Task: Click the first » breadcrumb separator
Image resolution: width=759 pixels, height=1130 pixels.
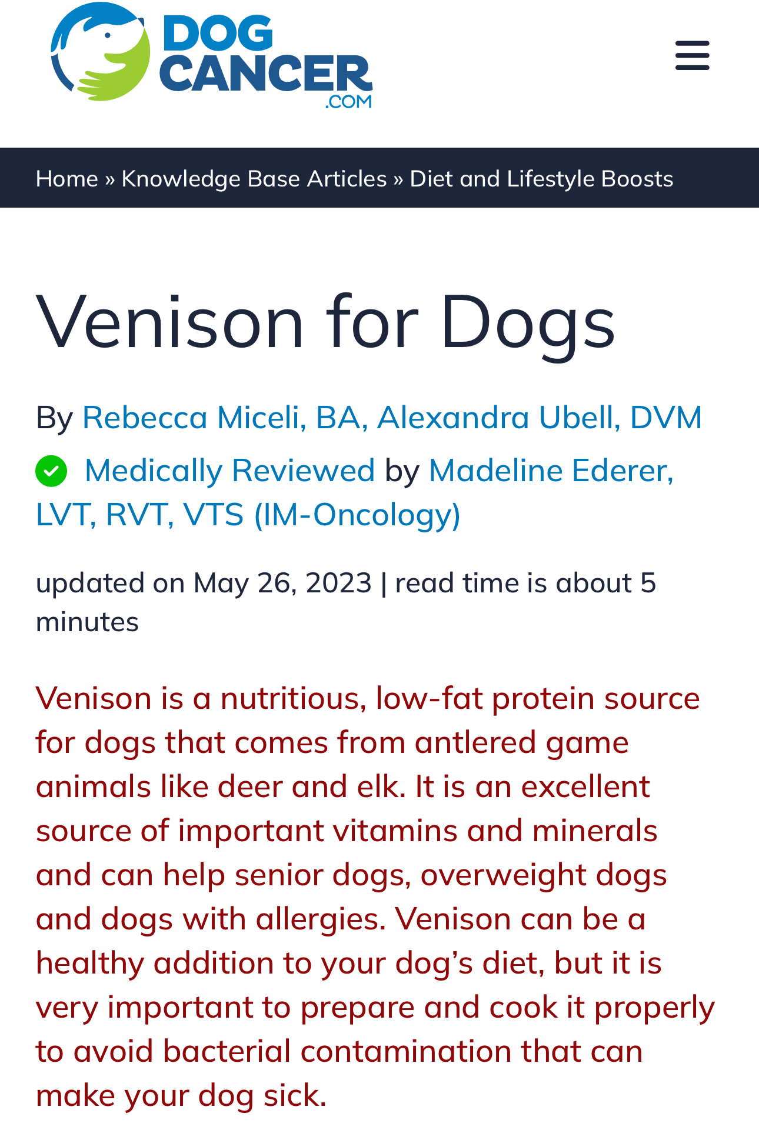Action: [110, 179]
